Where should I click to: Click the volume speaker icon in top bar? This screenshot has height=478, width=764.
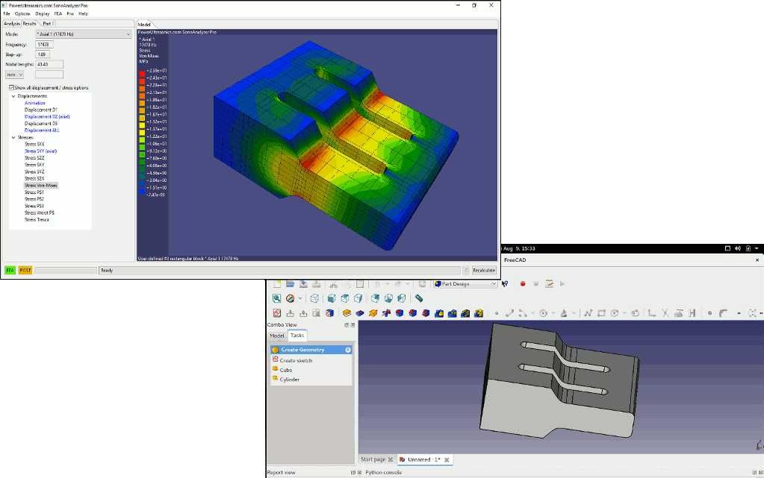(x=738, y=248)
